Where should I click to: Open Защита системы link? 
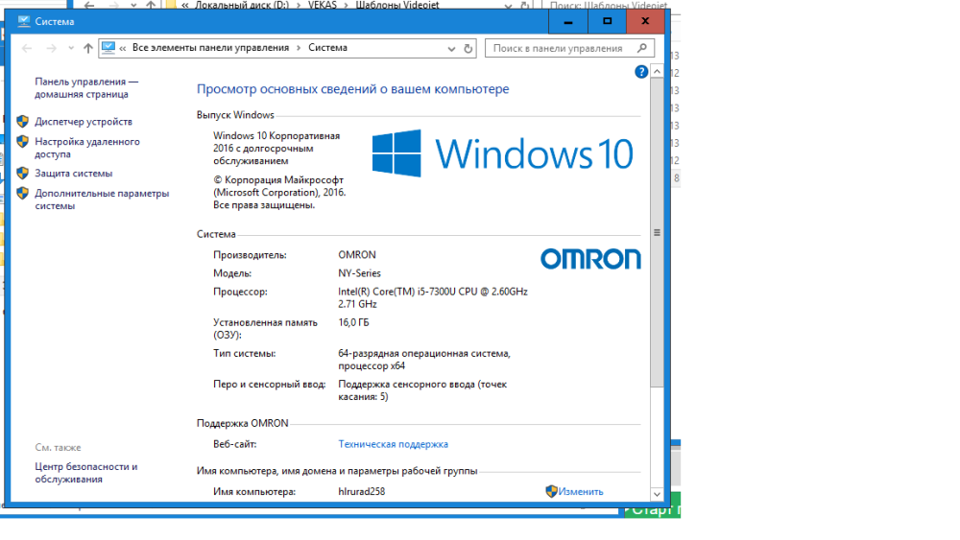pos(74,173)
